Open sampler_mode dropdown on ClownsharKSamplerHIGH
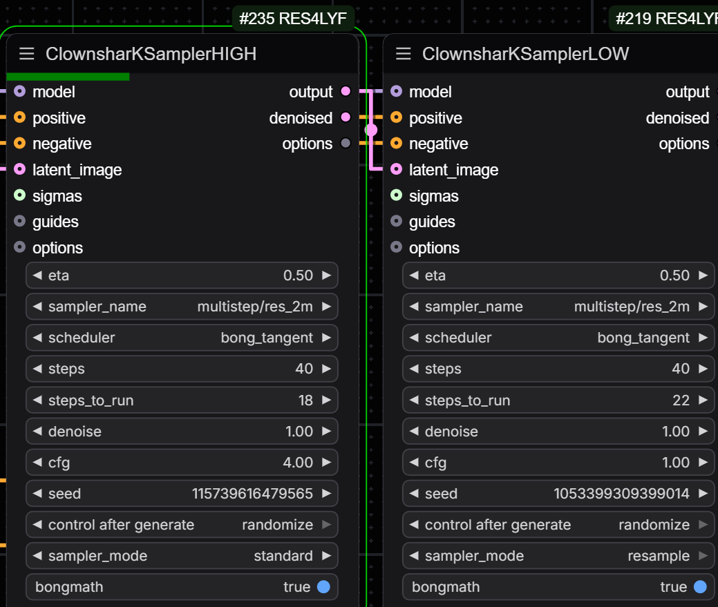718x607 pixels. coord(182,556)
